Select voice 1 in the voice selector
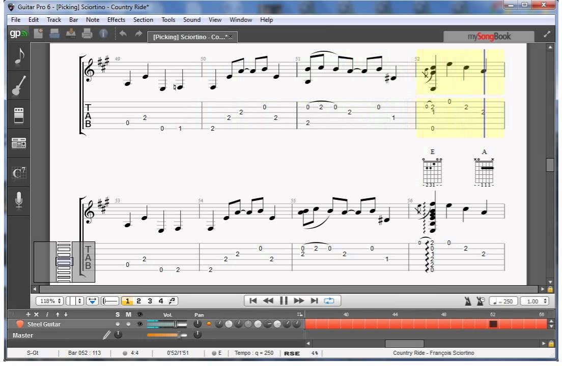The height and width of the screenshot is (366, 562). [127, 301]
